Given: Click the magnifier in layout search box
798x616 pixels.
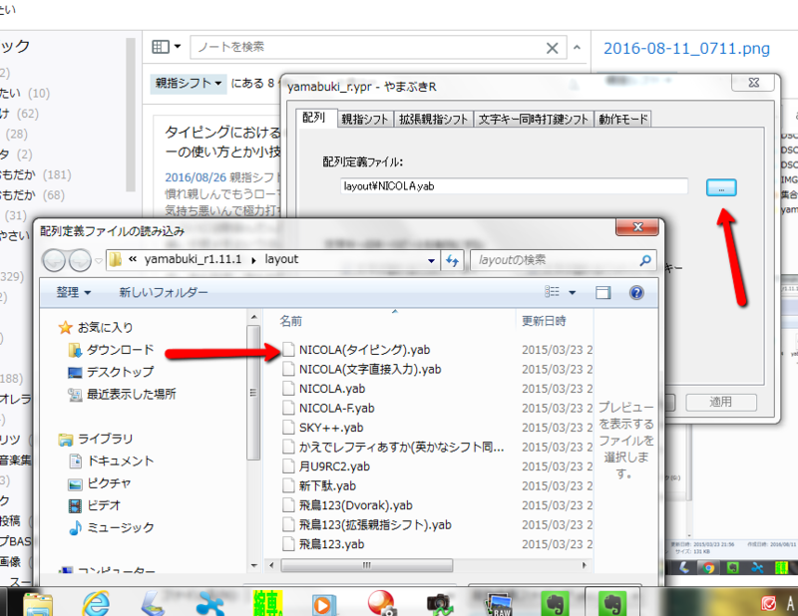Looking at the screenshot, I should tap(645, 260).
